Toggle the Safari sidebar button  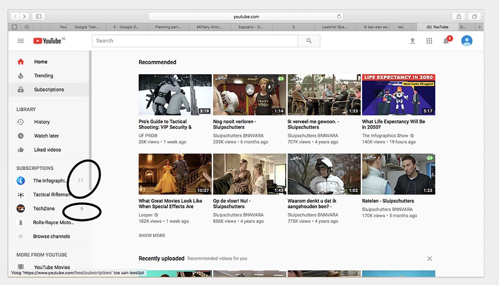[39, 16]
